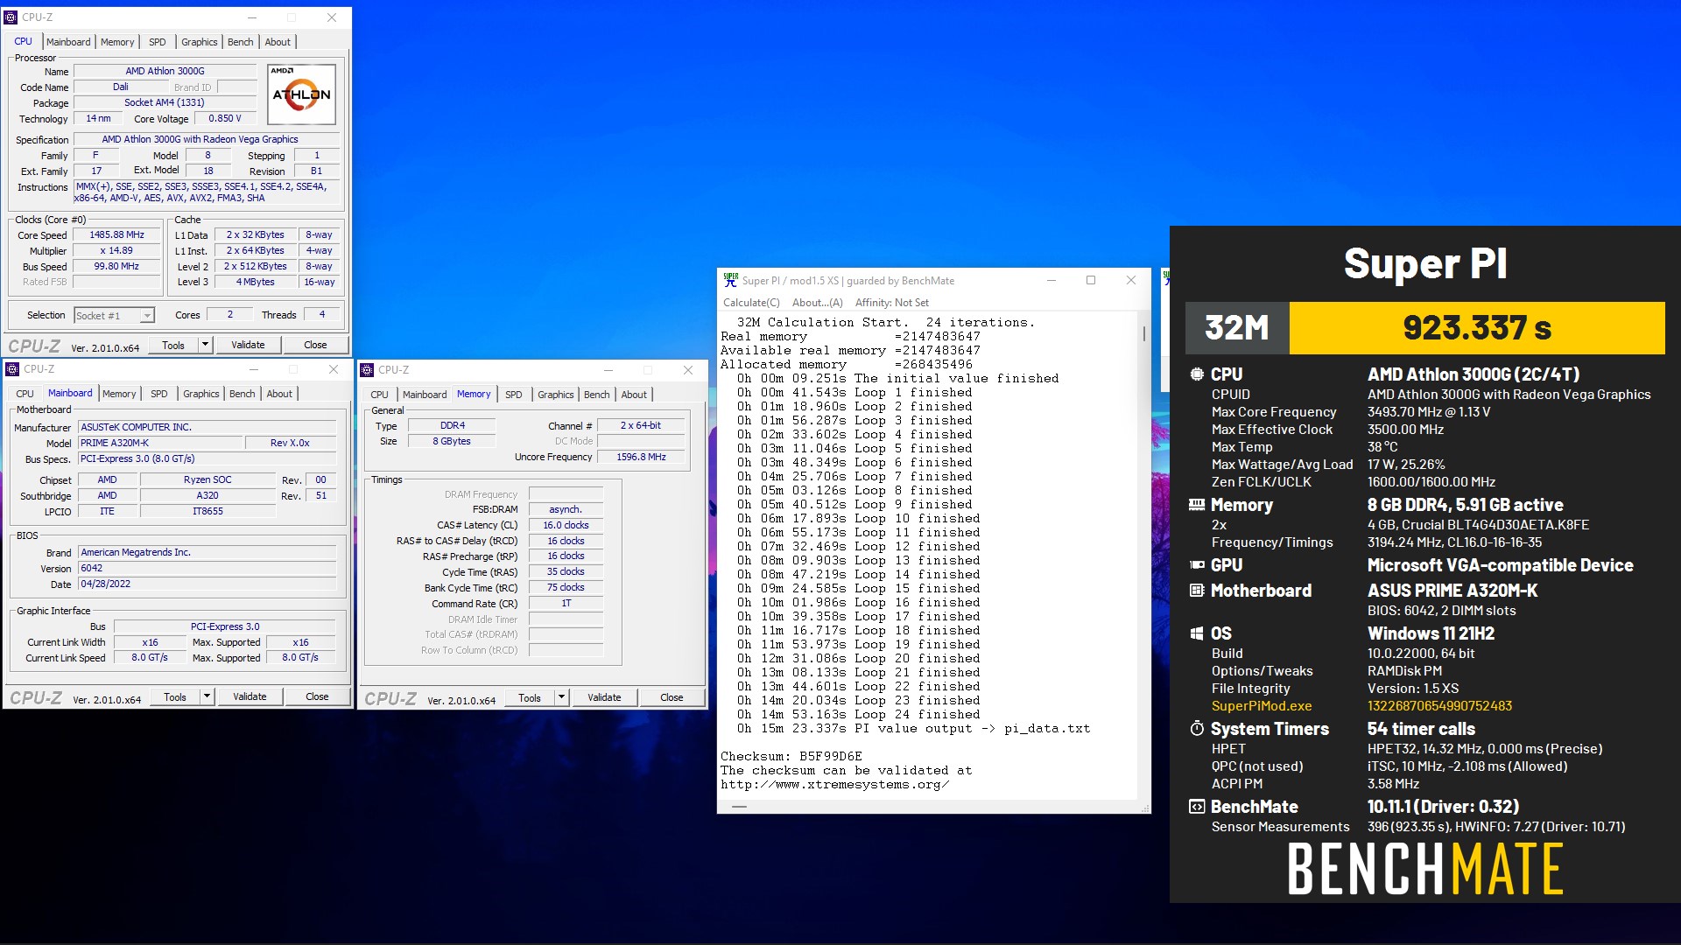This screenshot has width=1681, height=945.
Task: Click Validate button in CPU tab window
Action: point(248,345)
